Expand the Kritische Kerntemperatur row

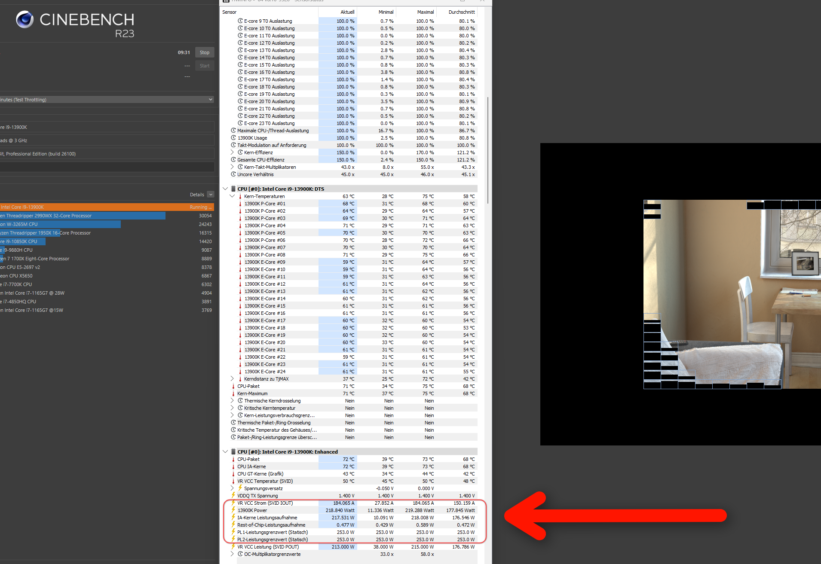[232, 408]
